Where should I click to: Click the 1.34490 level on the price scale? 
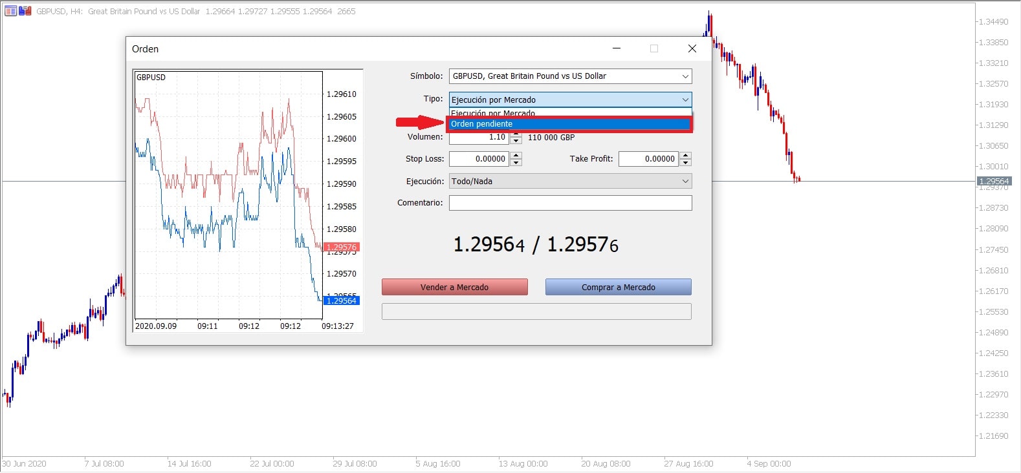point(993,22)
